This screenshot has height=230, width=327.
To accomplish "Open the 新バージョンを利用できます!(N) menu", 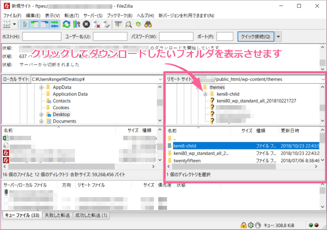I will [186, 16].
